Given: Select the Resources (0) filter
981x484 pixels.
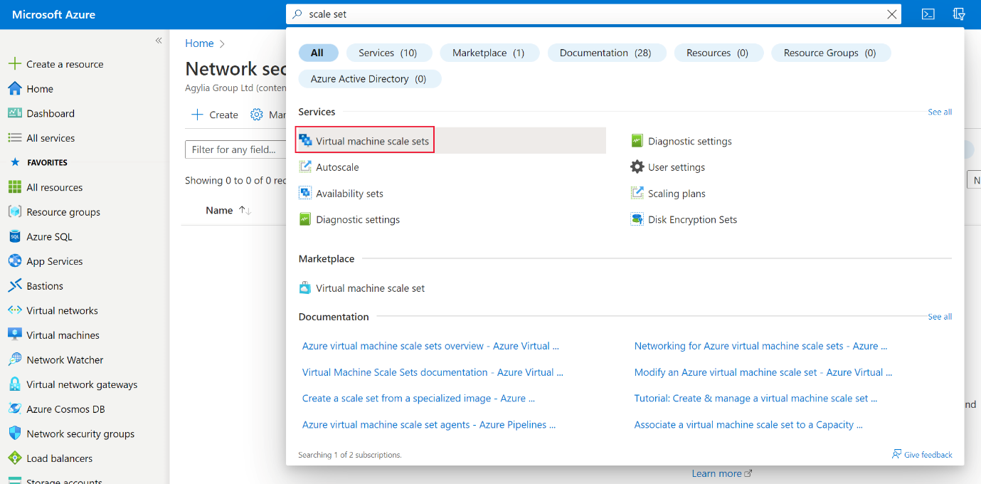Looking at the screenshot, I should click(x=718, y=53).
